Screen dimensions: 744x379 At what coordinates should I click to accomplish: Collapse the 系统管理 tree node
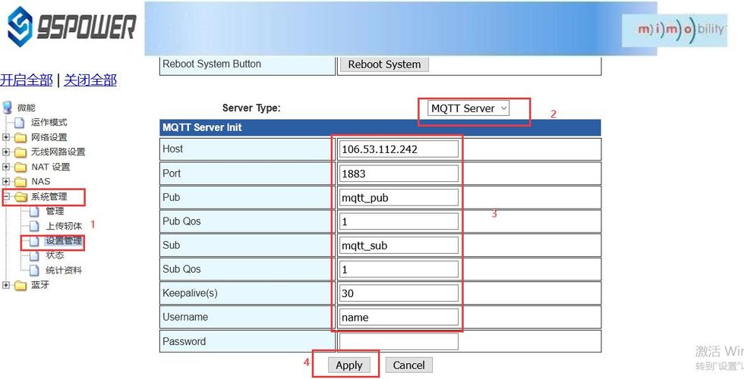click(x=6, y=196)
